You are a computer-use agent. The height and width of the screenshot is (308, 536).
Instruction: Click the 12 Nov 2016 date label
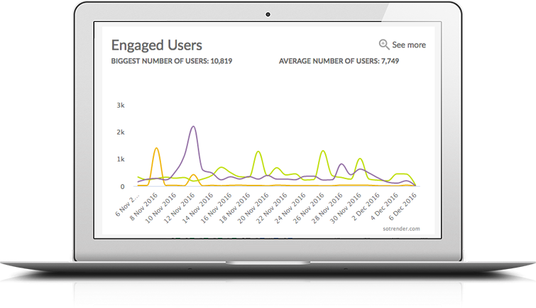pyautogui.click(x=179, y=206)
